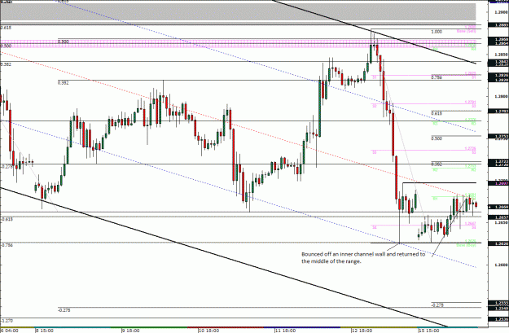Screen dimensions: 509x333
Task: Select the '0.500' Fibonacci label near the 1.2753 tag
Action: (437, 138)
